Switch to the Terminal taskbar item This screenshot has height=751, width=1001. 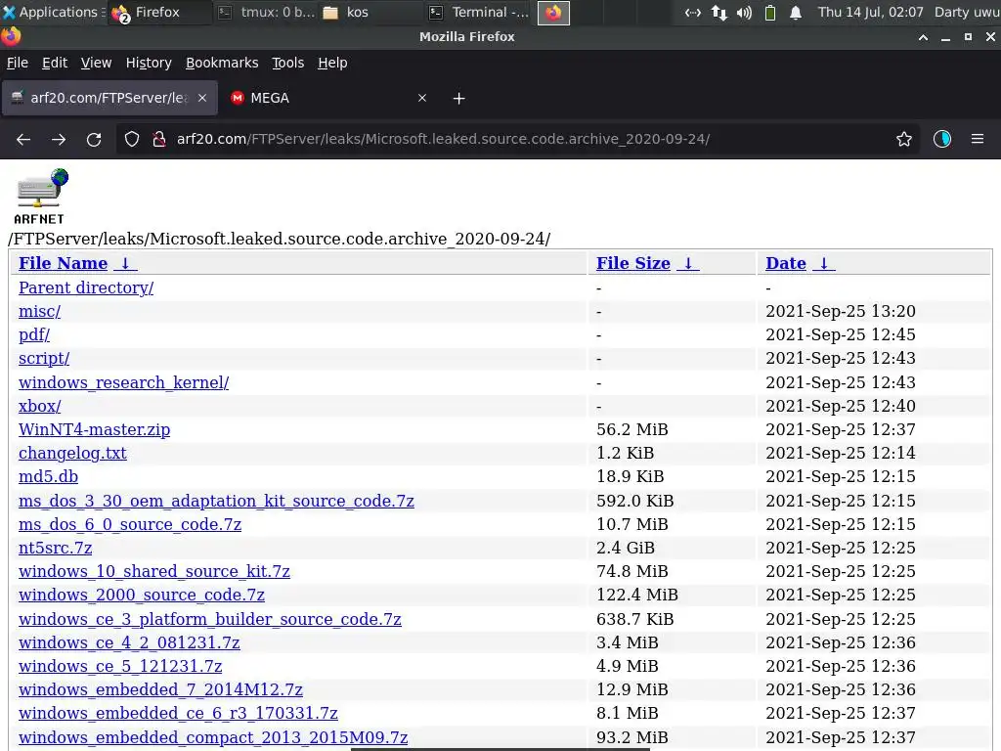pos(479,12)
